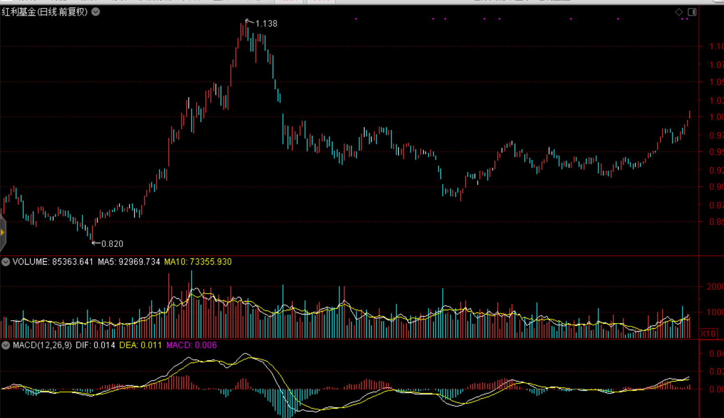Click the DIF value label
This screenshot has width=724, height=418.
click(95, 345)
